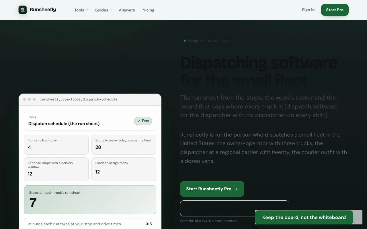Select the Dispatch schedule (the run sheet) title
This screenshot has width=367, height=229.
(64, 124)
